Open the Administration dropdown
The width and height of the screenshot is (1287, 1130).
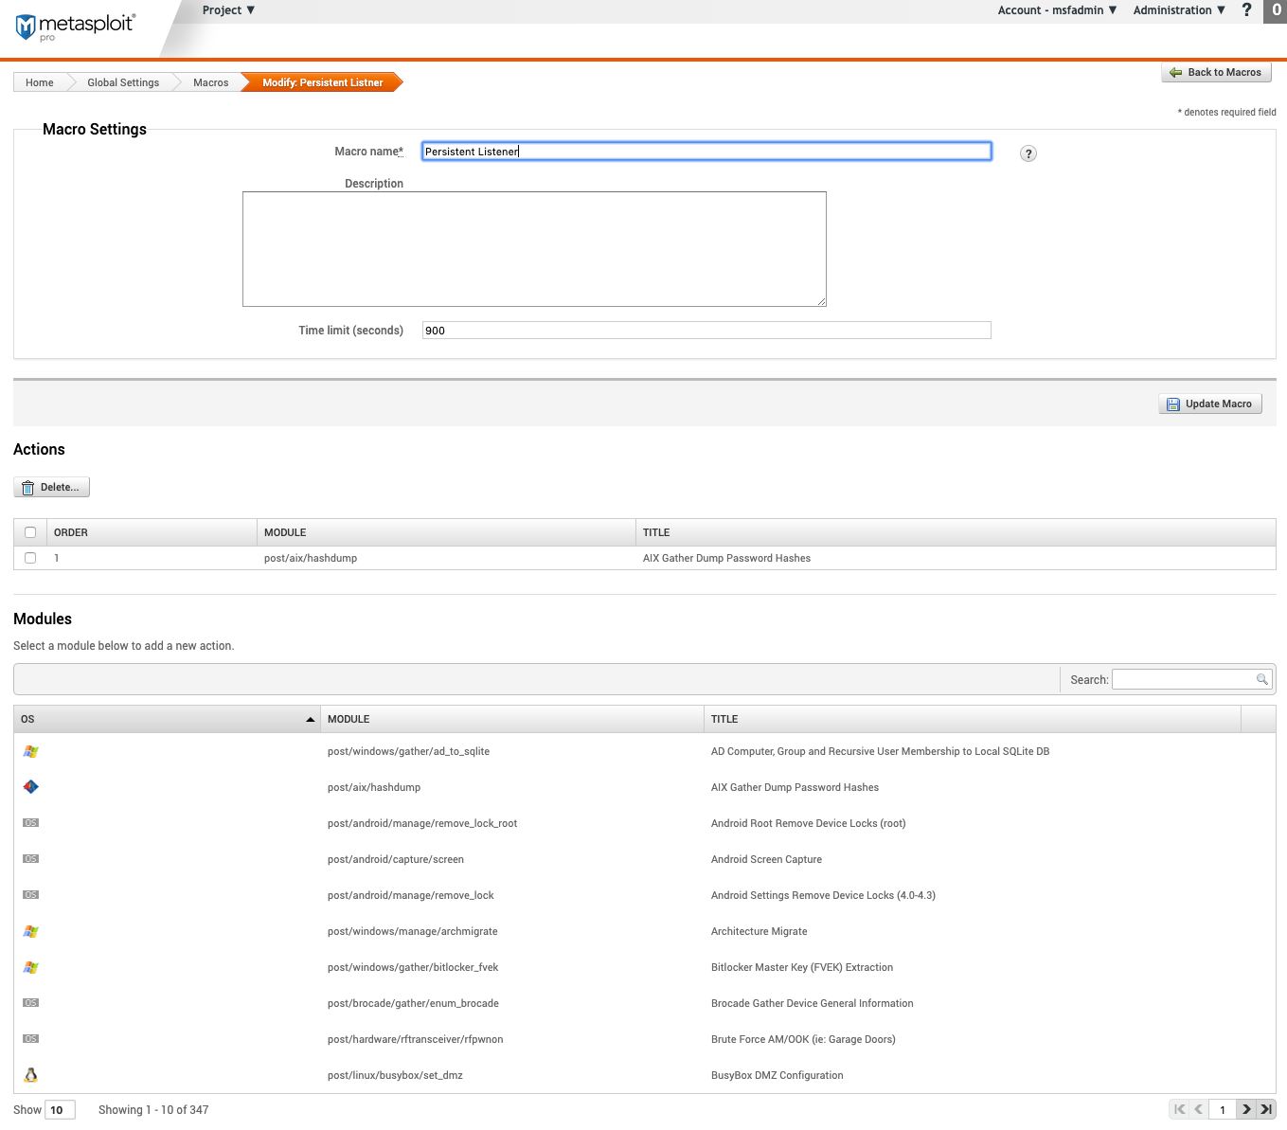point(1178,10)
